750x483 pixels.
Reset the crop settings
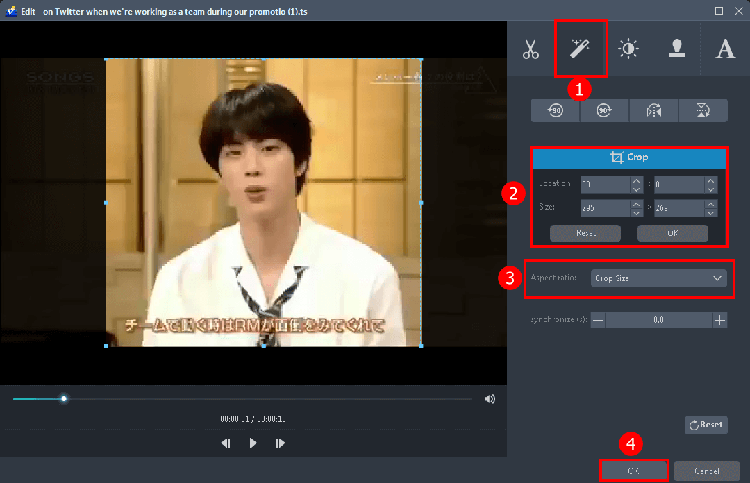pyautogui.click(x=585, y=232)
